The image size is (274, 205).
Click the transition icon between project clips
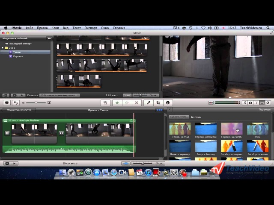coord(61,133)
